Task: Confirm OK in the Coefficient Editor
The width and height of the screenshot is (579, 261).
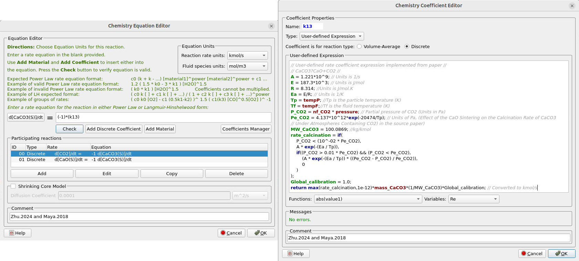Action: [561, 253]
